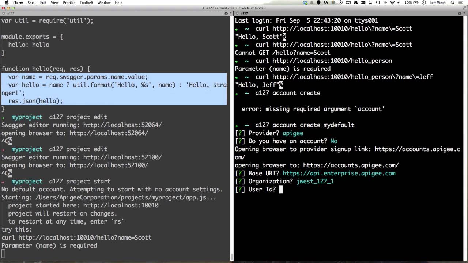Open the right pane gear dropdown

coord(461,13)
